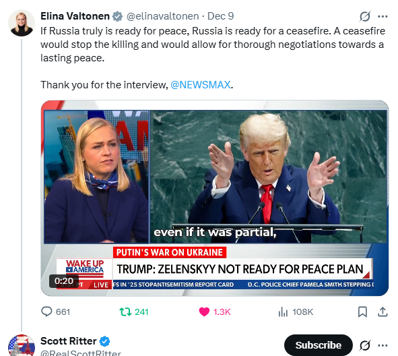Click Elina Valtonen's display name
The image size is (398, 356).
pos(75,16)
